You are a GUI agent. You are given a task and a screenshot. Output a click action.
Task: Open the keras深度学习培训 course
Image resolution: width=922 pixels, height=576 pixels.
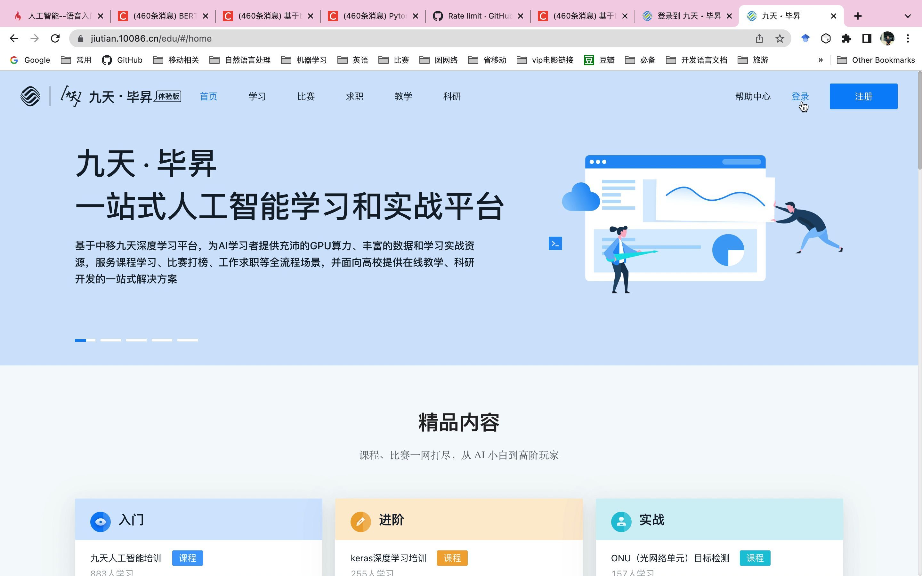[389, 558]
